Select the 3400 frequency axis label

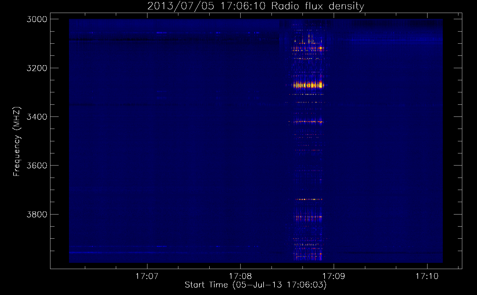pyautogui.click(x=37, y=117)
